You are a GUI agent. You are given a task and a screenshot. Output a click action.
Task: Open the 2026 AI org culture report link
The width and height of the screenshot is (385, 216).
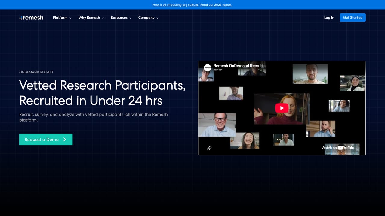192,5
